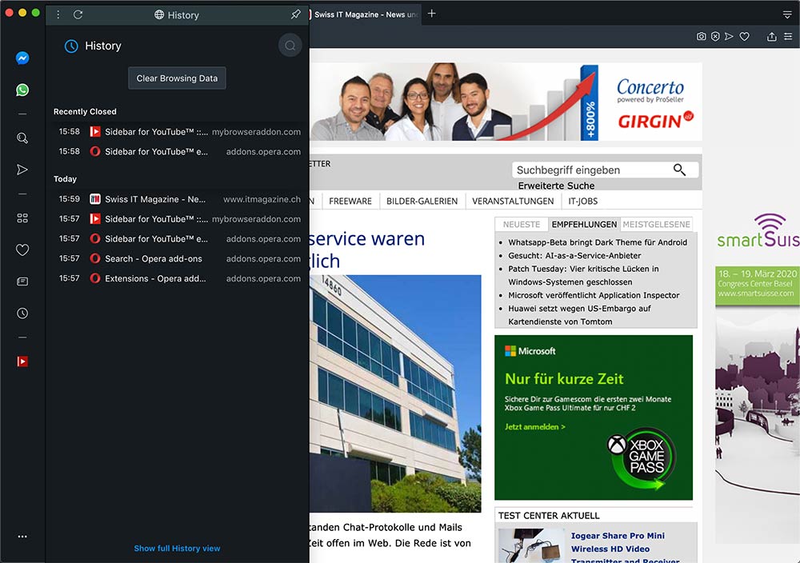This screenshot has height=563, width=800.
Task: Click the website search magnifier icon
Action: coord(679,170)
